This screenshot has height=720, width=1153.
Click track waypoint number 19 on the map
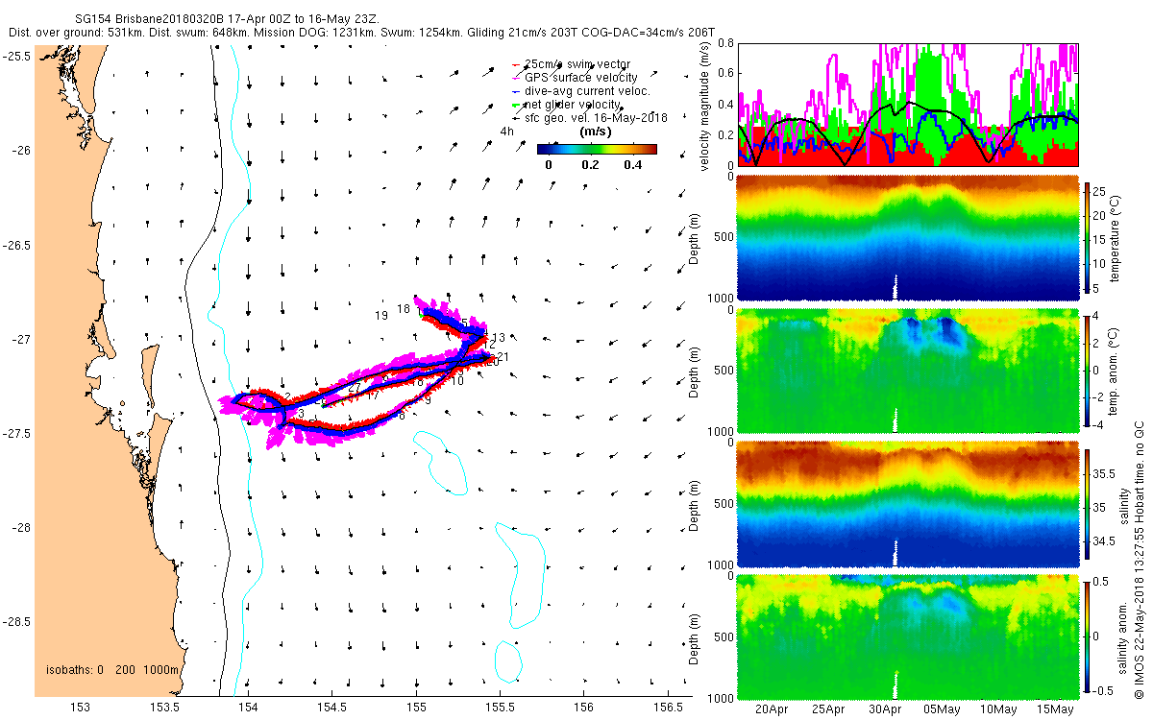[x=381, y=315]
